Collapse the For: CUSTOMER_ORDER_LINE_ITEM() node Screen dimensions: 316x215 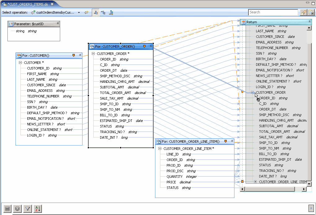click(232, 141)
